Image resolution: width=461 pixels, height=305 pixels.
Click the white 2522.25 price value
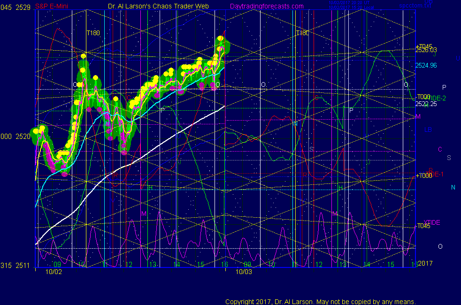(426, 104)
